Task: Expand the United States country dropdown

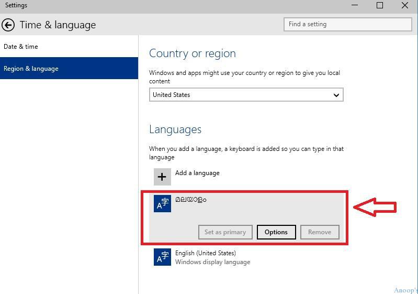Action: click(246, 95)
